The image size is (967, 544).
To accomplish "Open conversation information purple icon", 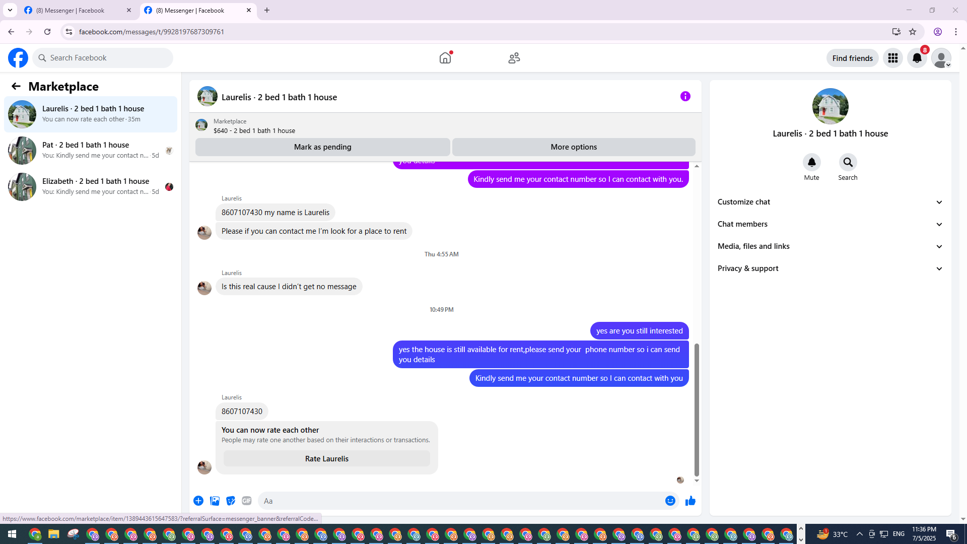I will pos(685,96).
